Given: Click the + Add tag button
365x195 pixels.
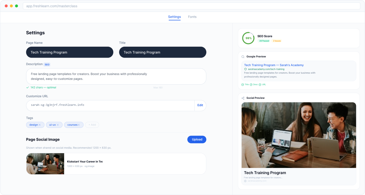Looking at the screenshot, I should tap(92, 125).
